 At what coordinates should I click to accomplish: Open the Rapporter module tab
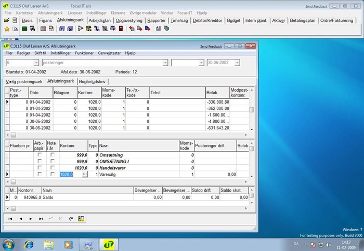tap(157, 20)
